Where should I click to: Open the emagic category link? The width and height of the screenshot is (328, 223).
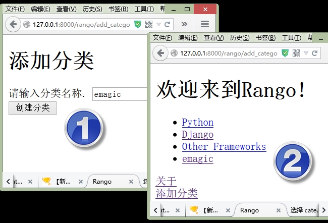[198, 159]
